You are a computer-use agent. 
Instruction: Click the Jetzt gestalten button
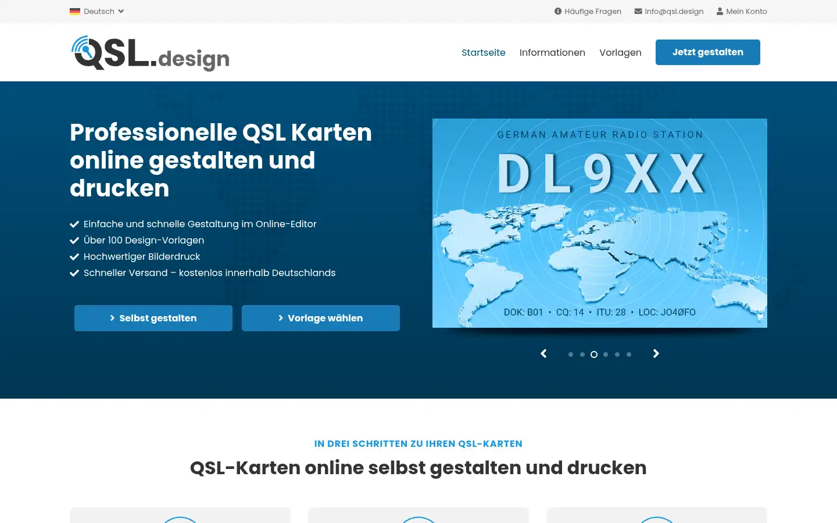708,52
